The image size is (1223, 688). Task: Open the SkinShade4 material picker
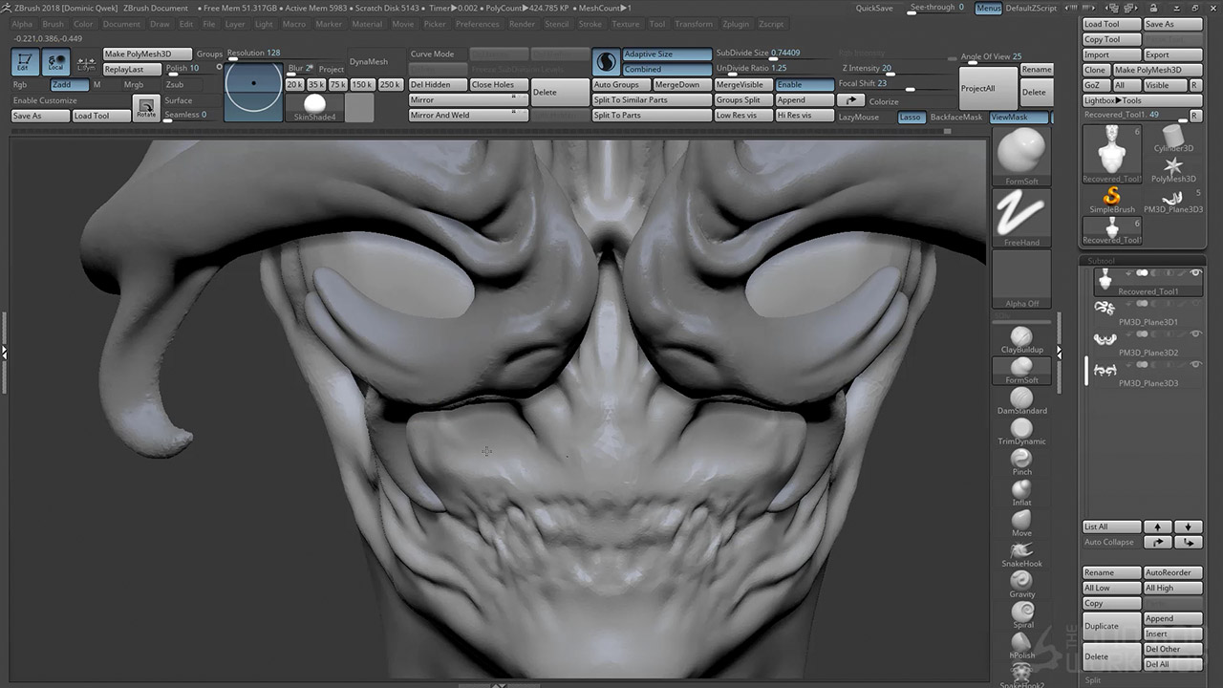(x=314, y=107)
